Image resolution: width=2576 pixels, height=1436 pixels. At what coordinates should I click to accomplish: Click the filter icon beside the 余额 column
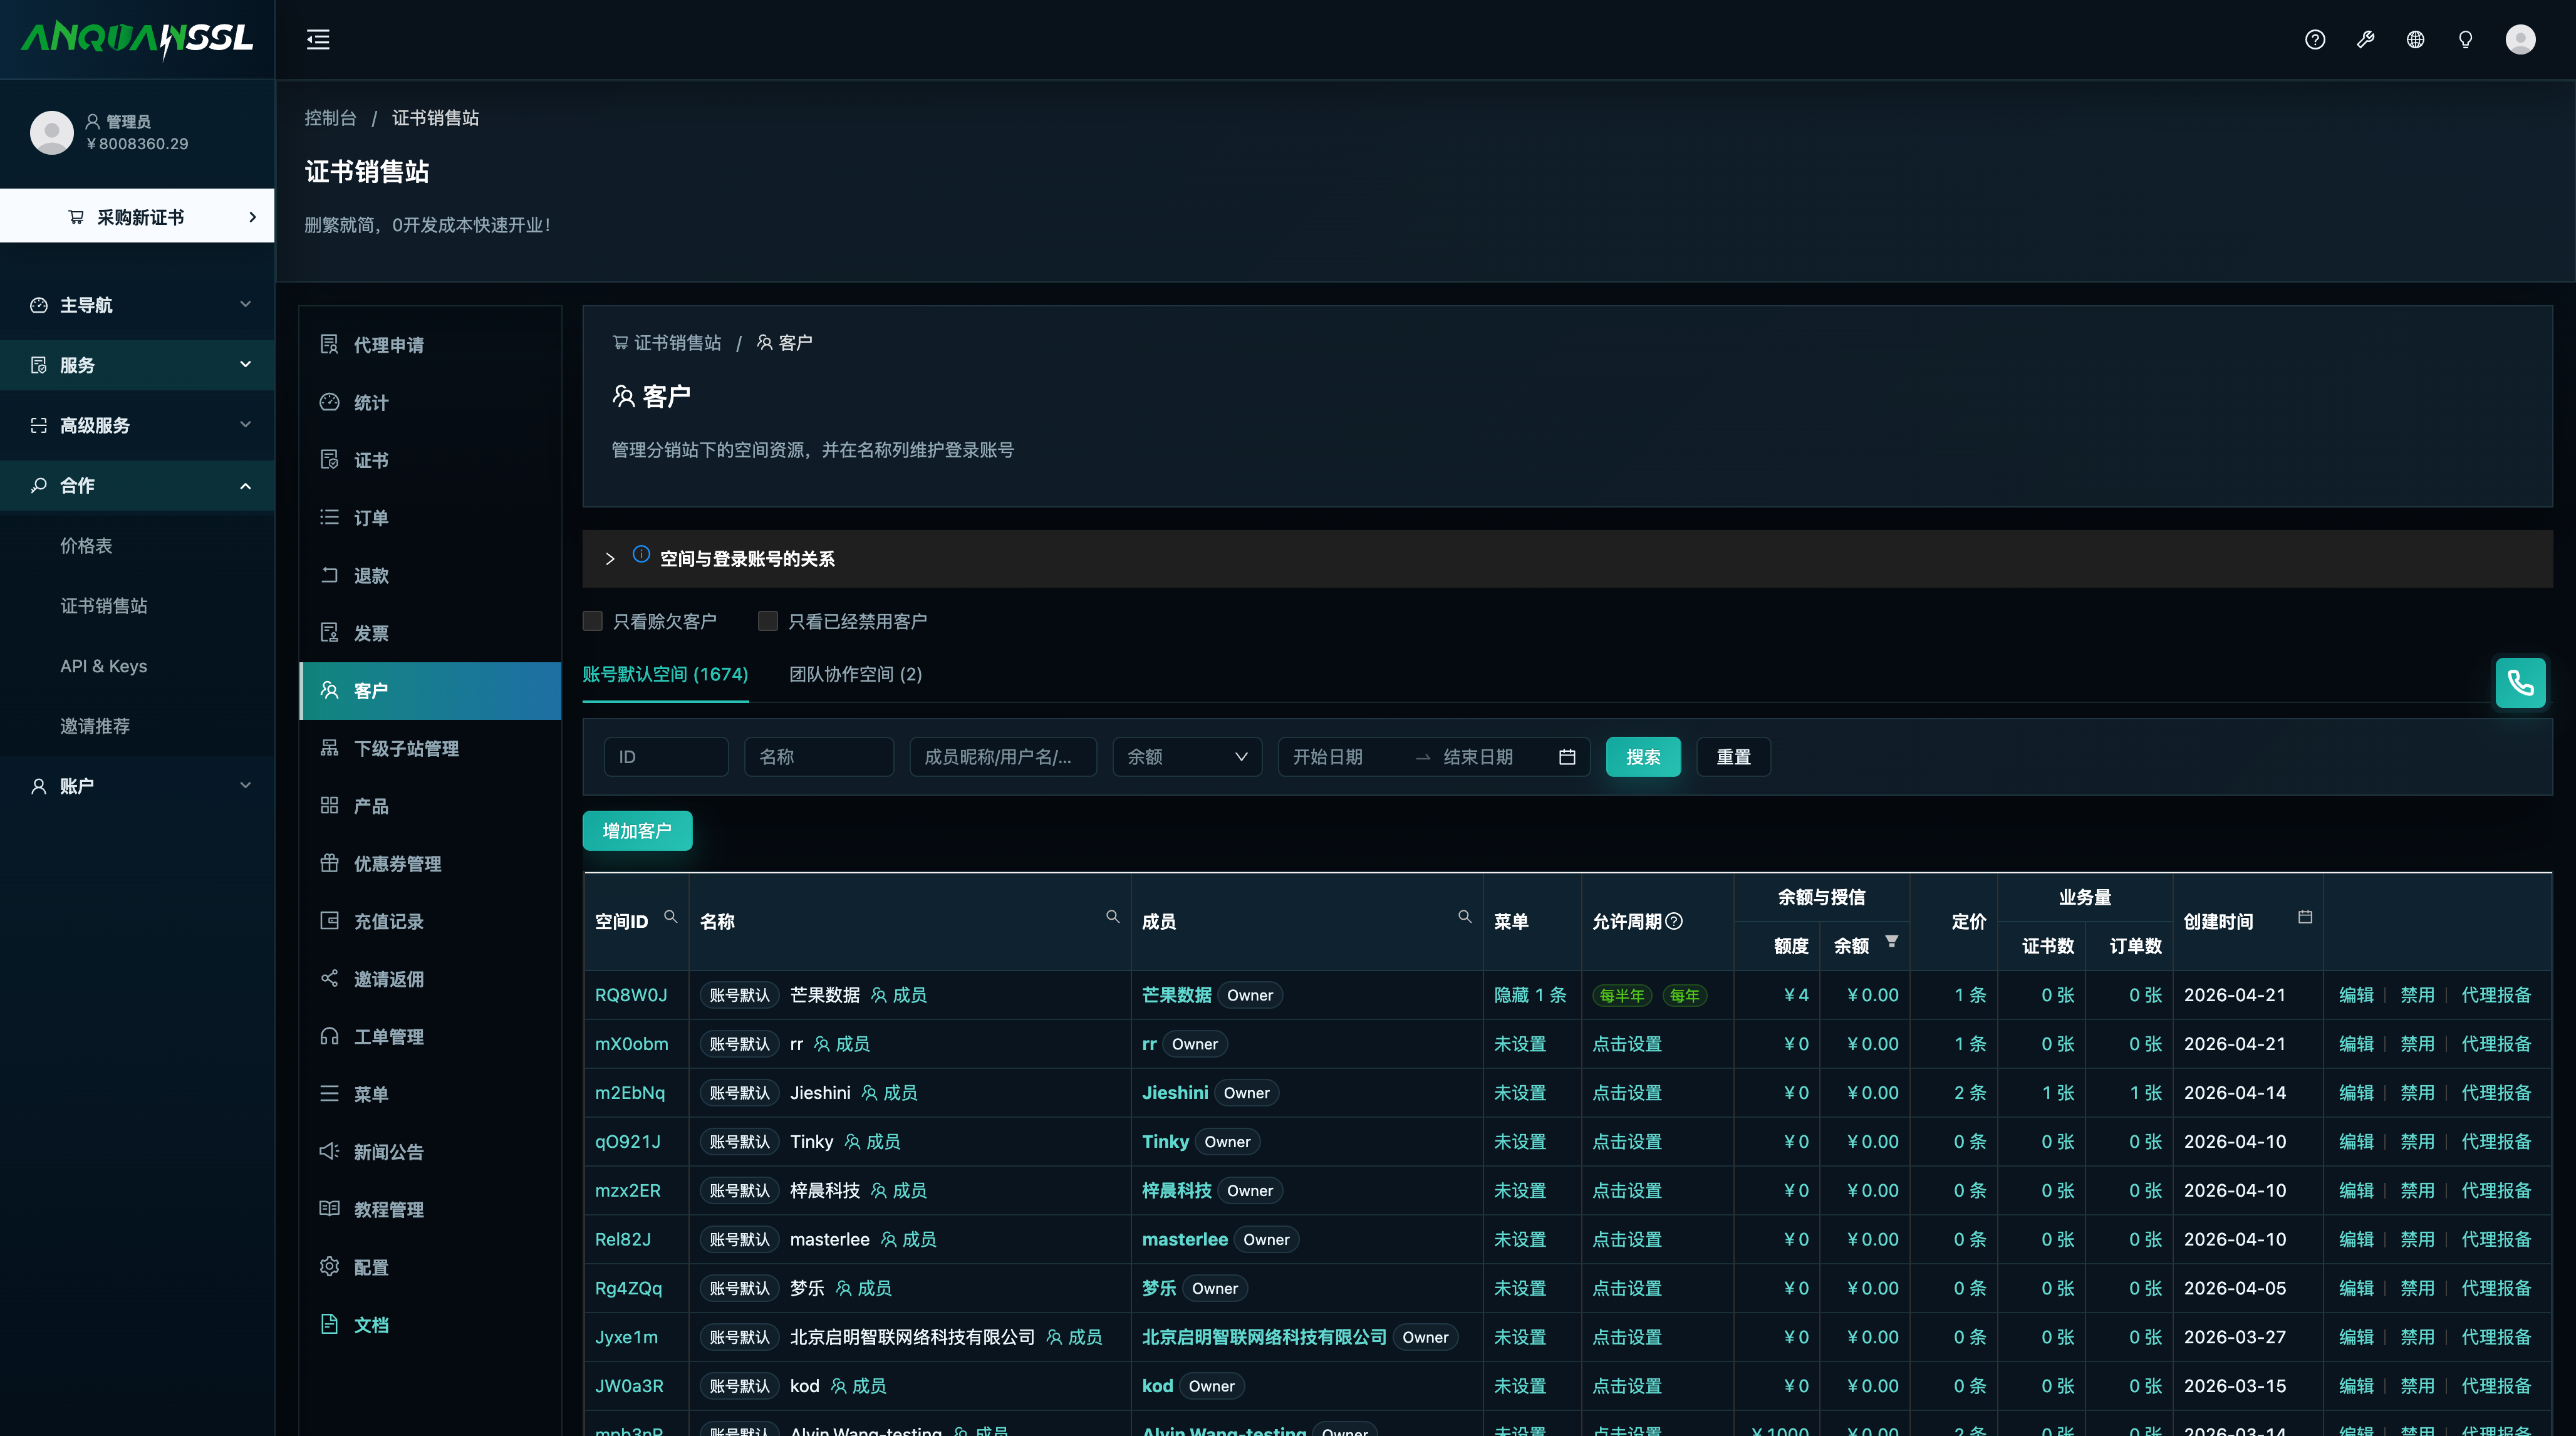coord(1891,942)
